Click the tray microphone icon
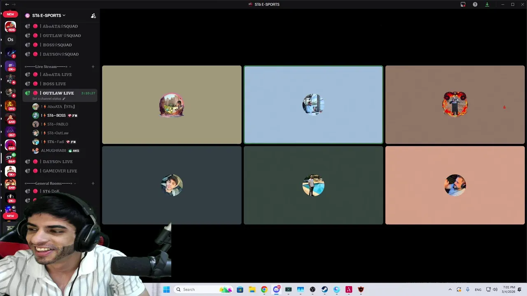 coord(467,289)
